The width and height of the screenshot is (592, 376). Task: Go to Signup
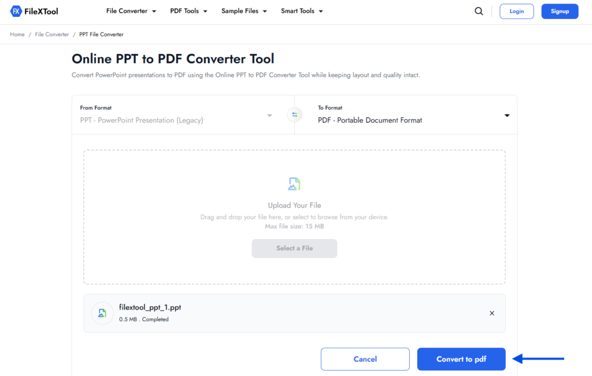tap(559, 11)
